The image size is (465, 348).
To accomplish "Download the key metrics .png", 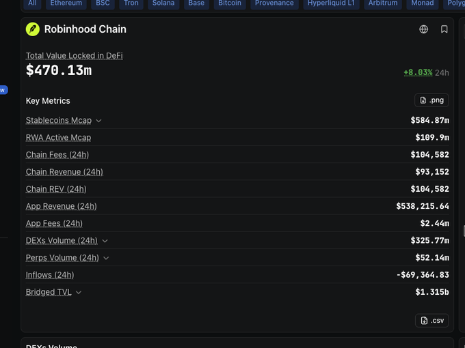I will coord(431,100).
